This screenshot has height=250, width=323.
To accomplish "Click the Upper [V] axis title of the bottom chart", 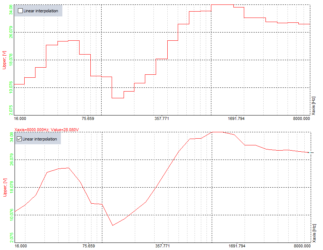I will 4,186.
